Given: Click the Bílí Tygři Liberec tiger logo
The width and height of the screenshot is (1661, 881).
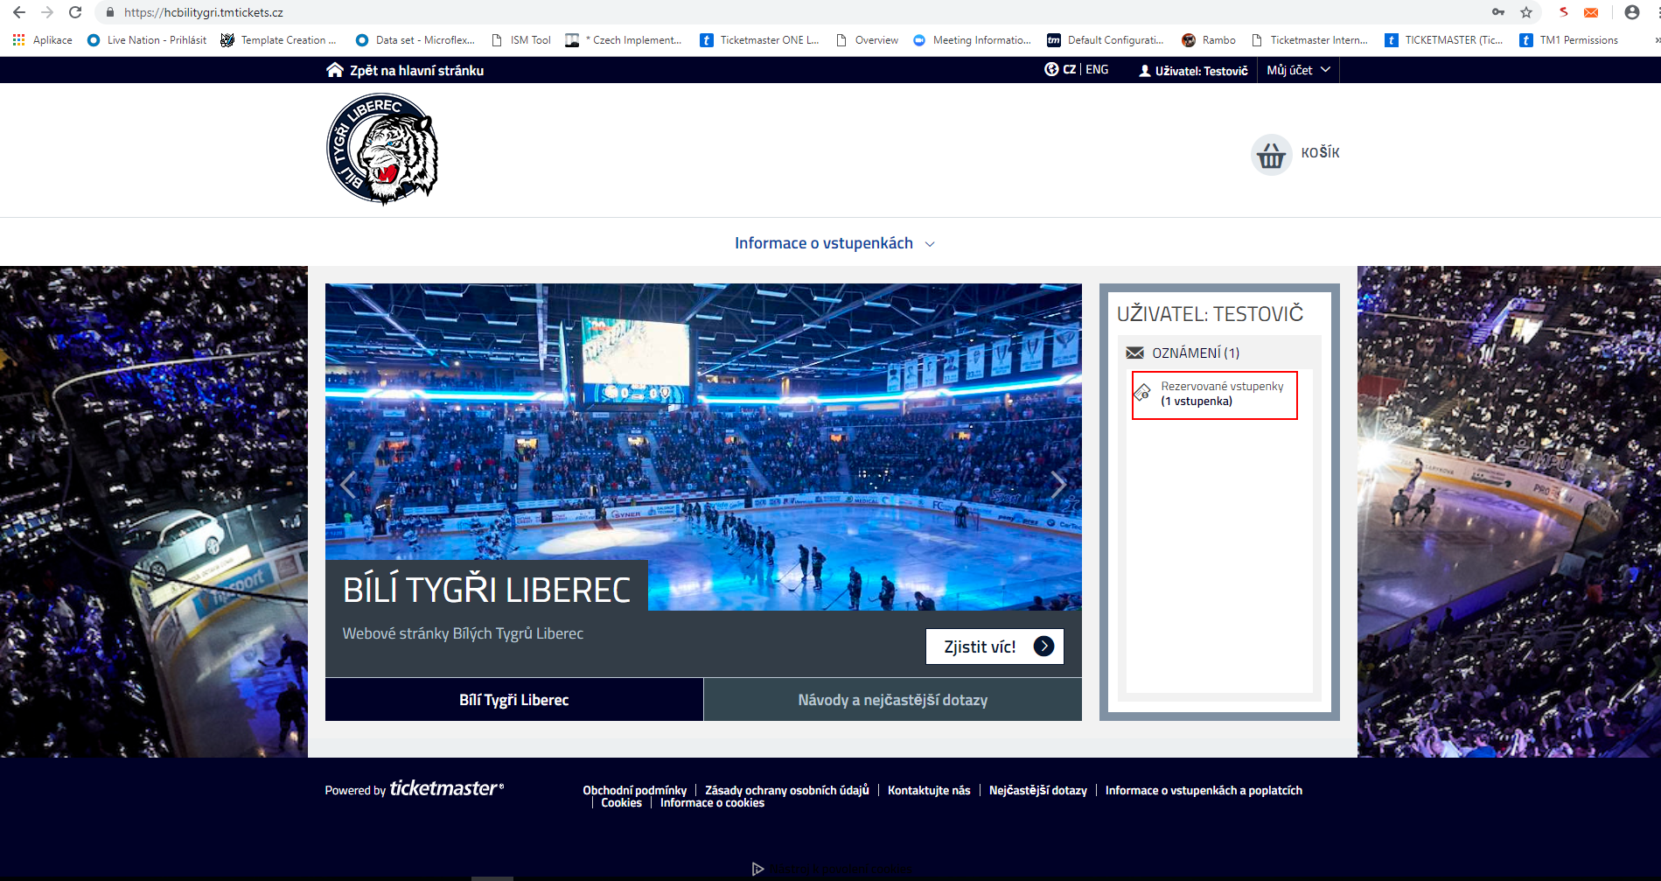Looking at the screenshot, I should tap(382, 150).
